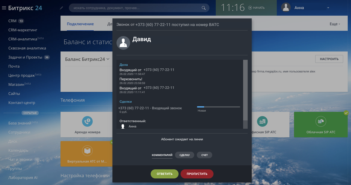Expand the Анна user menu arrow

pos(328,8)
